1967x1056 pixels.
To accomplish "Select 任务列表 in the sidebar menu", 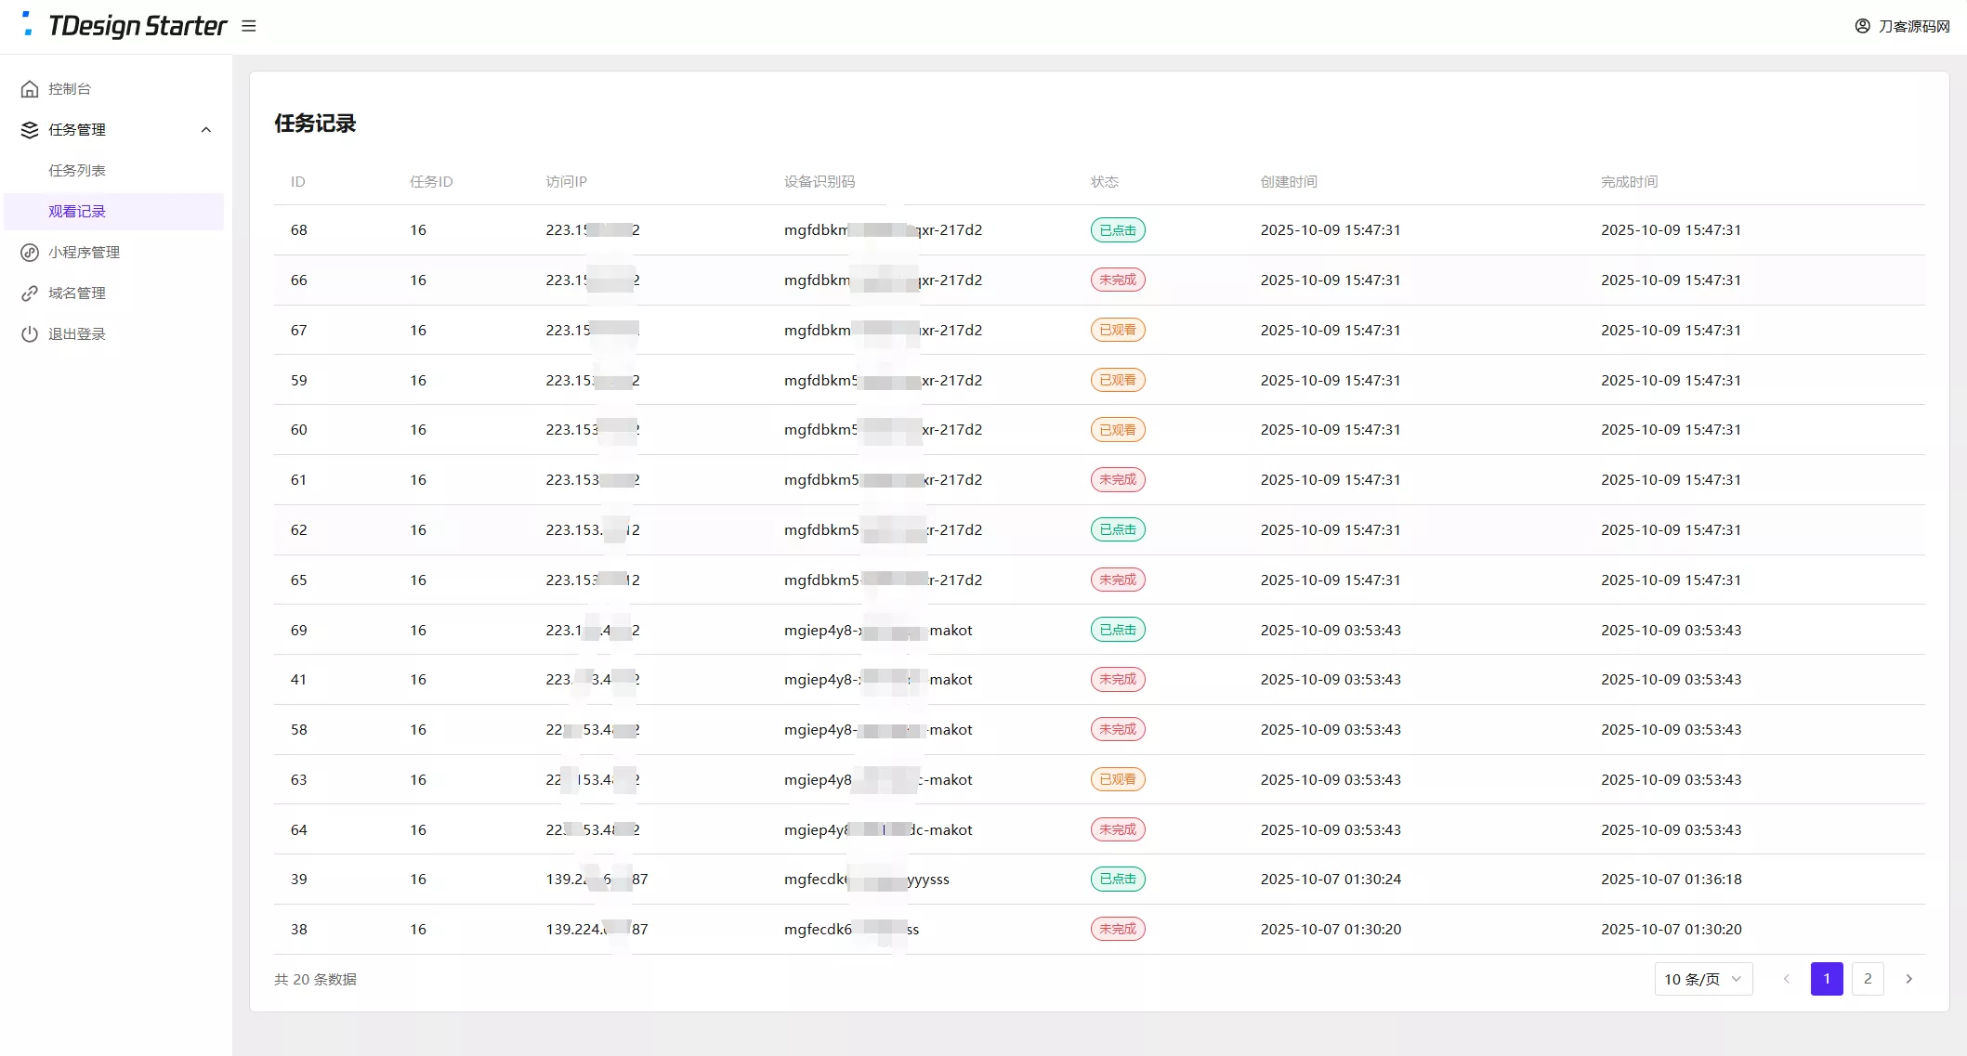I will (x=78, y=170).
